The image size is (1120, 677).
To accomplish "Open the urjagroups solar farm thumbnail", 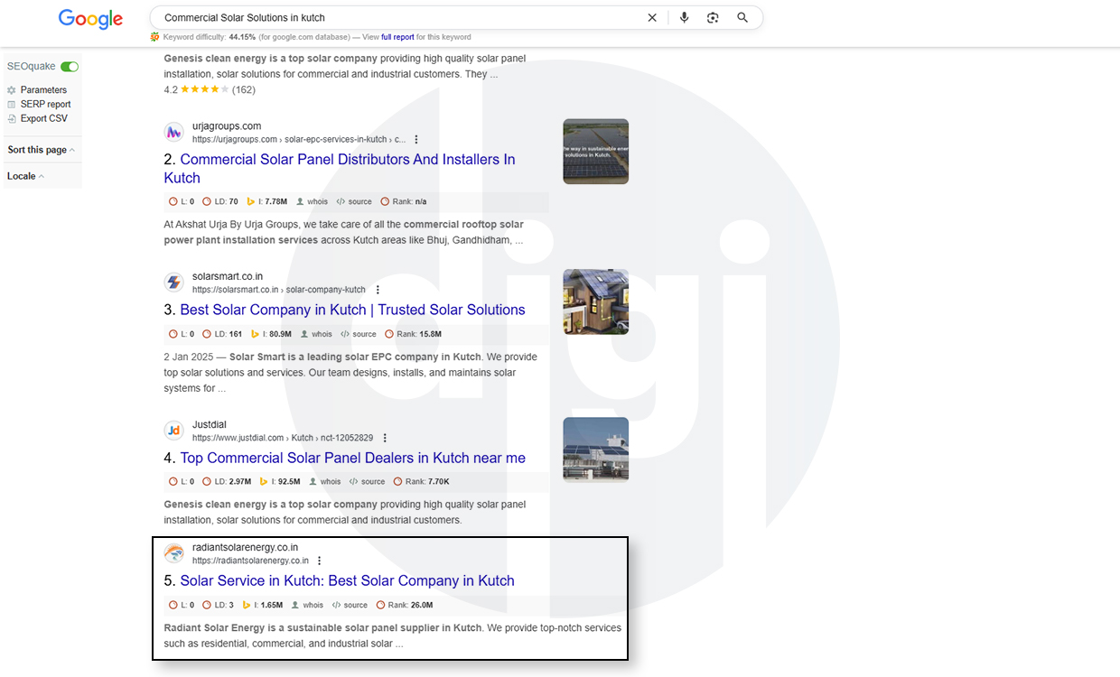I will (595, 152).
